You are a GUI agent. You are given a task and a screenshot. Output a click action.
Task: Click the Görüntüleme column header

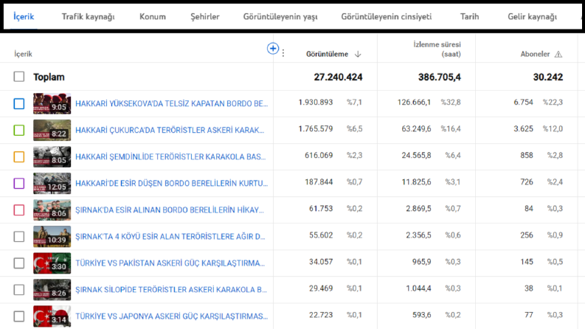[x=328, y=54]
